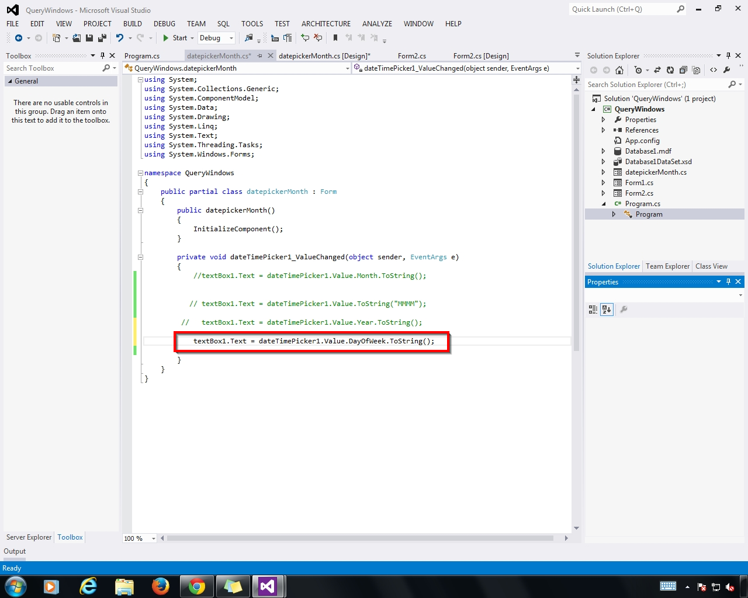Sort properties alphabetically in Properties panel
The width and height of the screenshot is (748, 598).
tap(607, 310)
